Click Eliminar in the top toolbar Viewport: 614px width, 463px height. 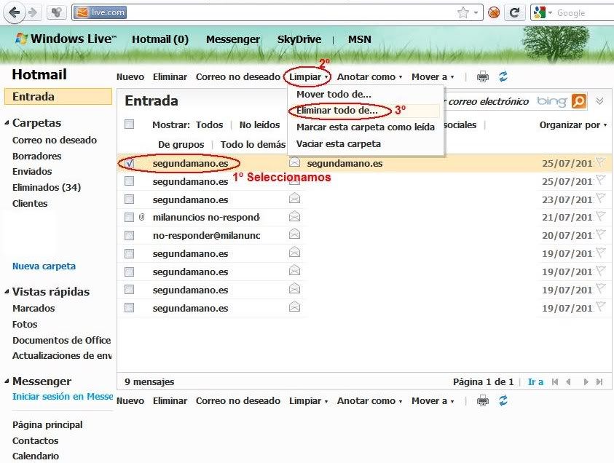(170, 76)
